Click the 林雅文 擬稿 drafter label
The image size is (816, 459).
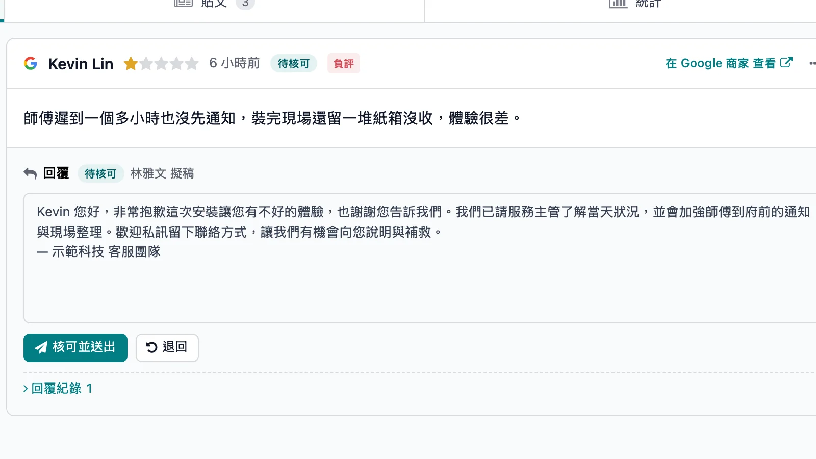pos(162,173)
